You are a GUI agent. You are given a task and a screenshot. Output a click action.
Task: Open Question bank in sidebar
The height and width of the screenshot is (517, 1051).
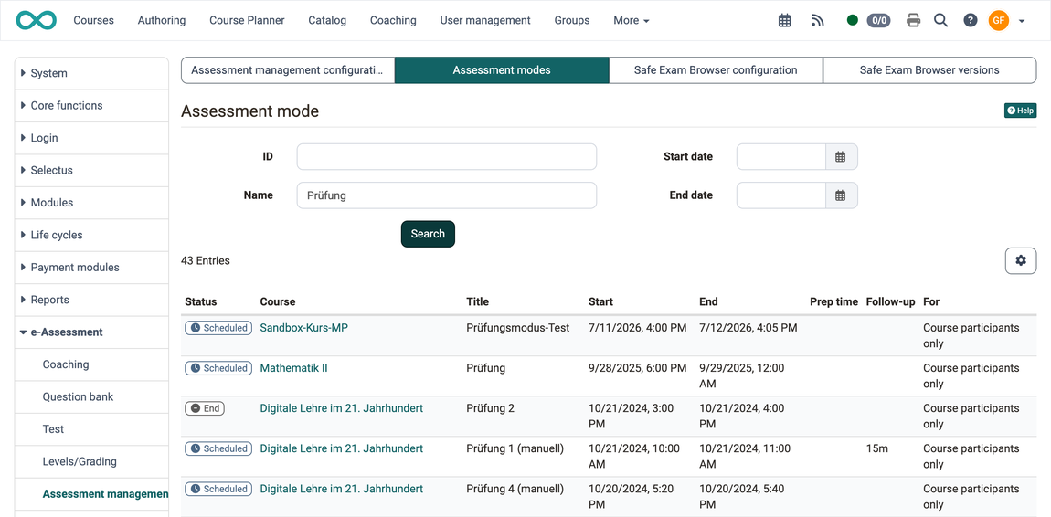point(78,397)
